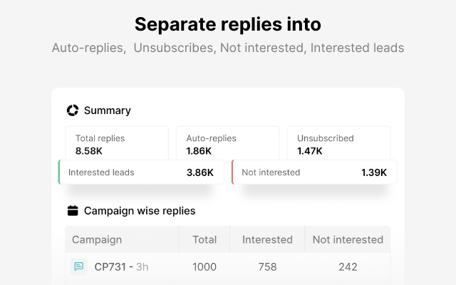Click the CP731 campaign message icon

coord(78,267)
